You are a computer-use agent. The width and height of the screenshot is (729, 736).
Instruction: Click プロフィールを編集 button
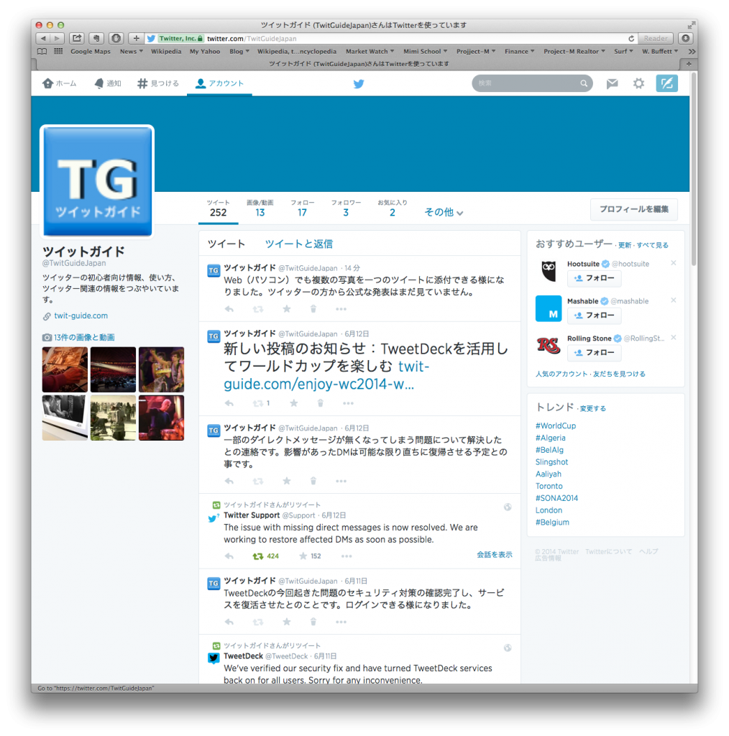tap(633, 209)
